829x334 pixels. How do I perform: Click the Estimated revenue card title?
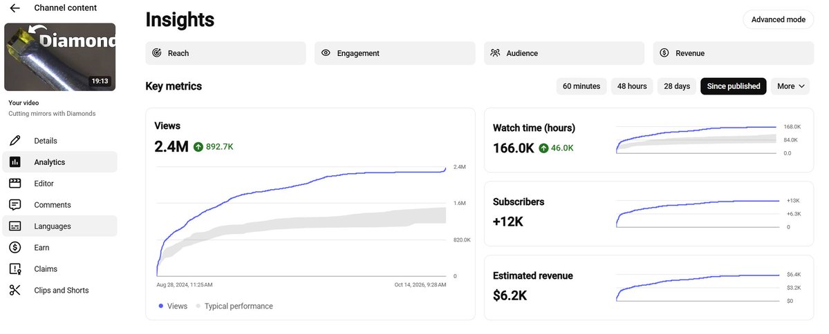[533, 275]
